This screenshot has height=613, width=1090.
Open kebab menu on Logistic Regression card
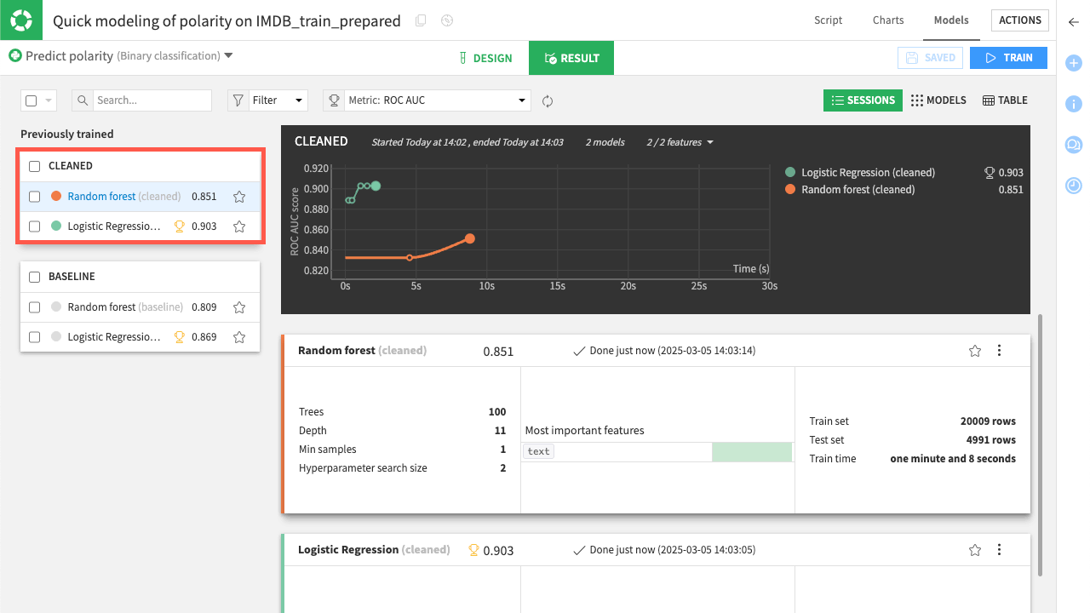pos(1000,550)
